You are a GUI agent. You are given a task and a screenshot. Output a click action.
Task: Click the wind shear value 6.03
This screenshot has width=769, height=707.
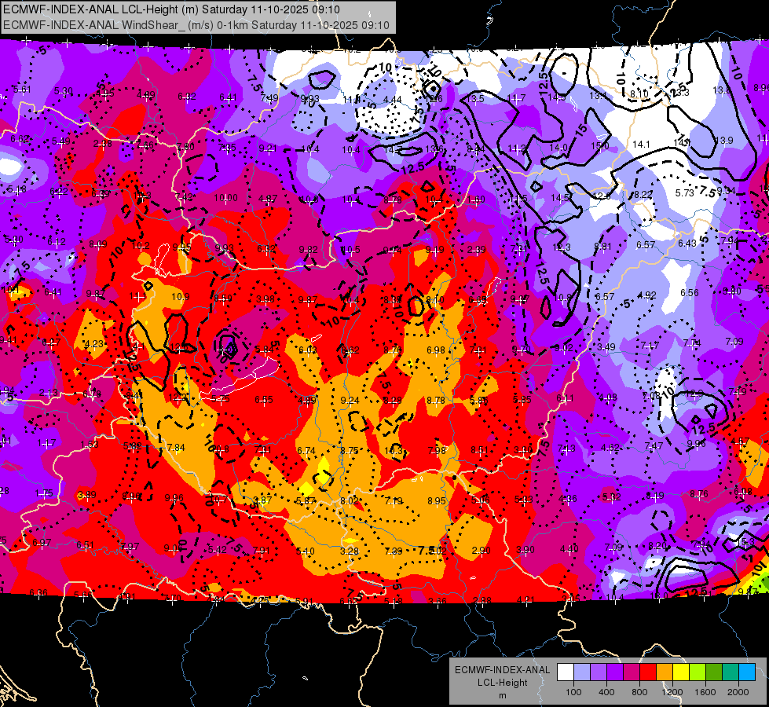click(307, 350)
